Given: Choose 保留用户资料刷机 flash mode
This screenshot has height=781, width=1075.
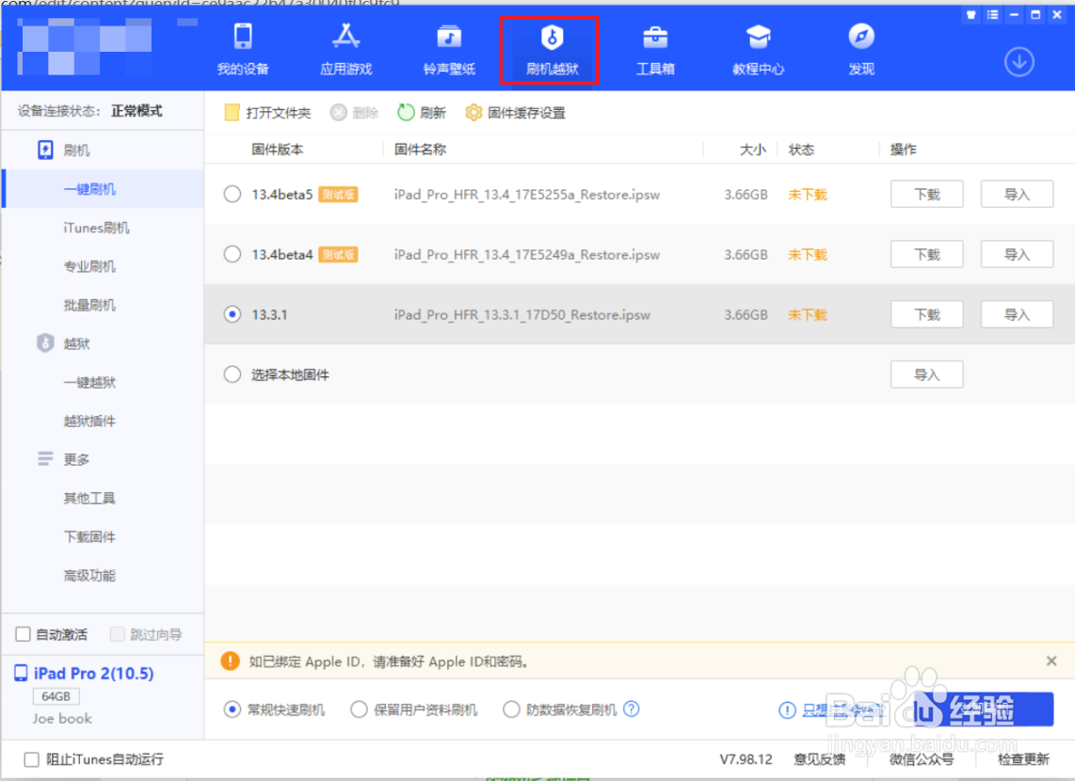Looking at the screenshot, I should [x=359, y=709].
